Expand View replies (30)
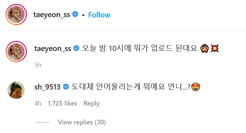Image resolution: width=246 pixels, height=133 pixels. click(82, 122)
